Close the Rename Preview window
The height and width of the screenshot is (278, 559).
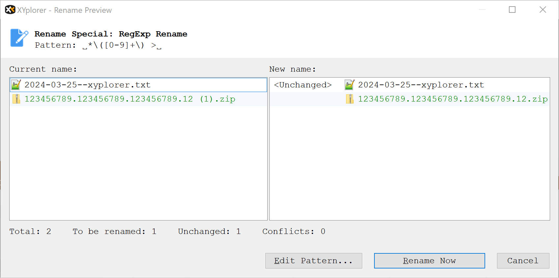coord(543,10)
